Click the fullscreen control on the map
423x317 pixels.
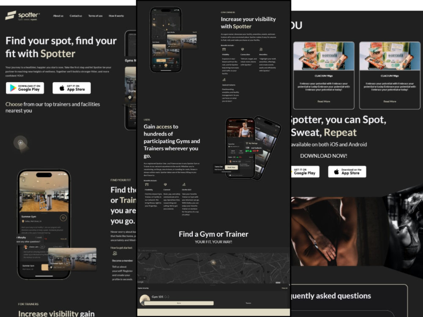[x=140, y=278]
